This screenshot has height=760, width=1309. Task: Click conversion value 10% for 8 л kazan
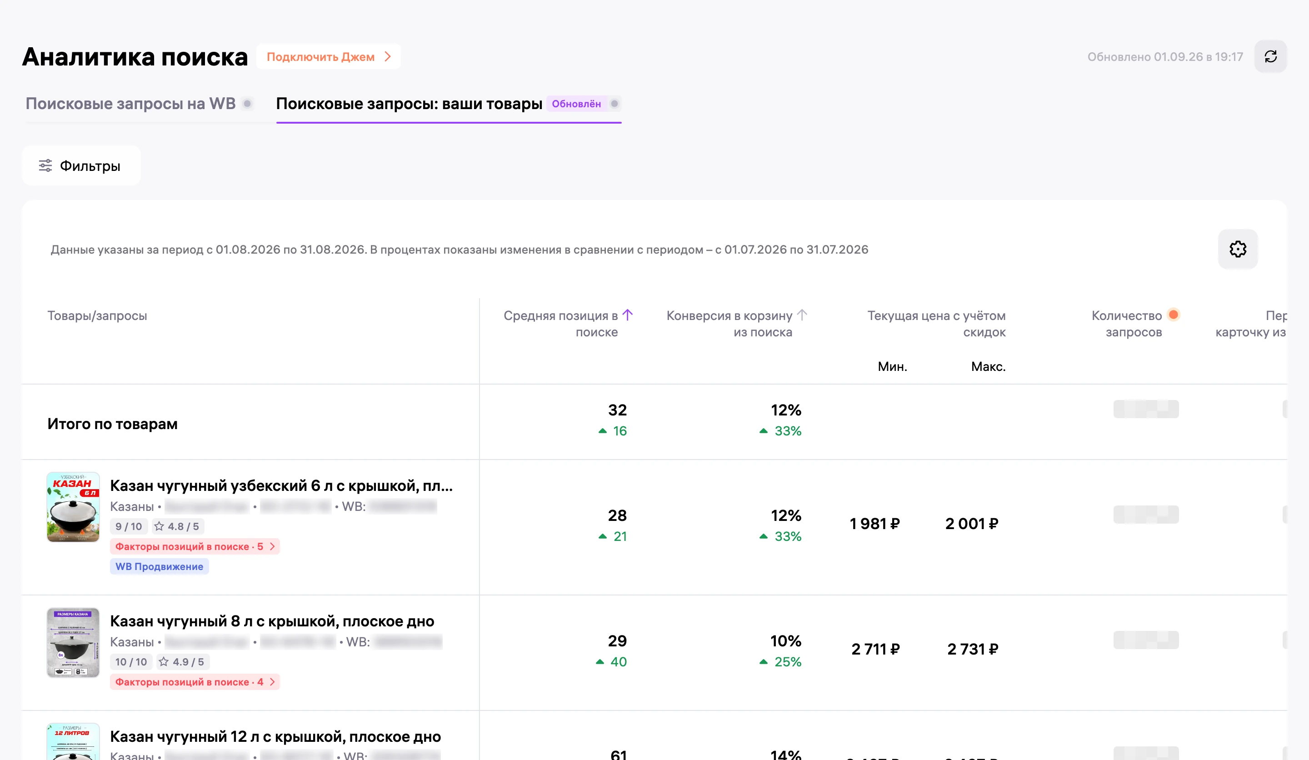785,641
